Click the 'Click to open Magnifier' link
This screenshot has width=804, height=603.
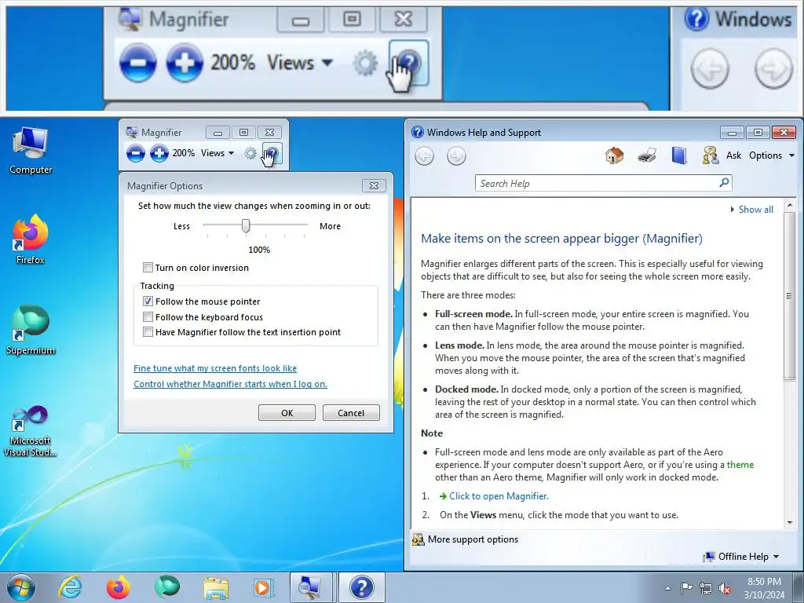click(499, 496)
